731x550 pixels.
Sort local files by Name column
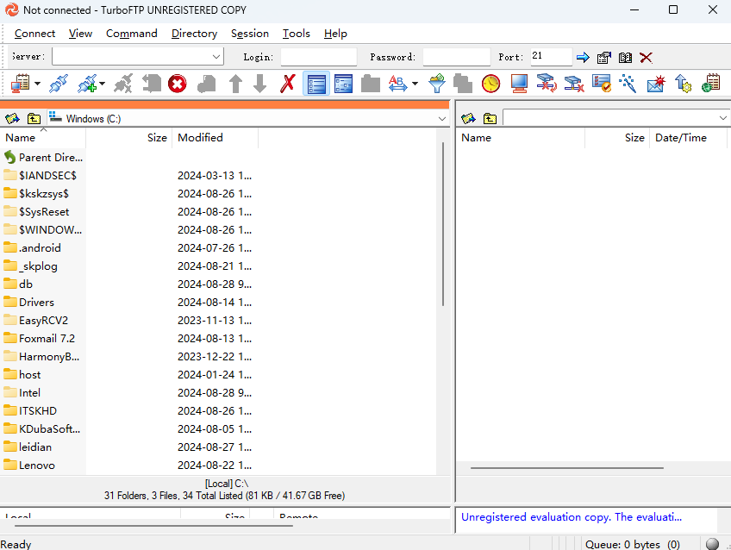click(x=43, y=138)
